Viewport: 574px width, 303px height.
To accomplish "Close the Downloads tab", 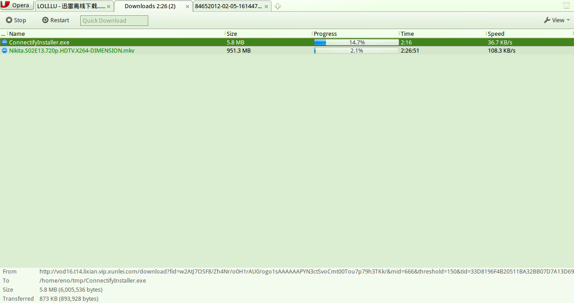I will 187,6.
